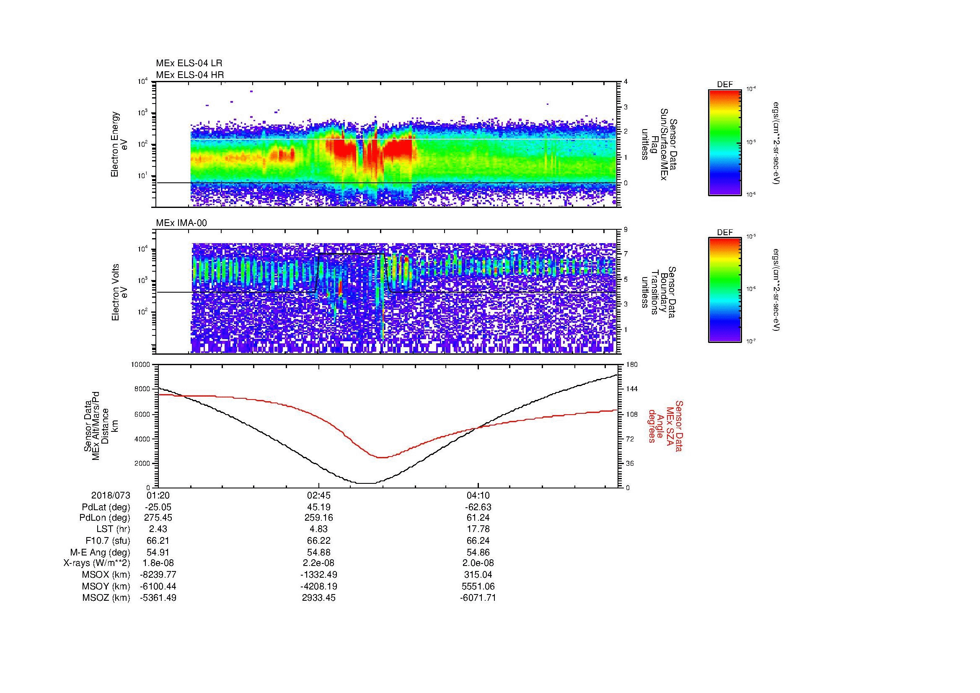Click the PdLon value 259.16

[319, 518]
